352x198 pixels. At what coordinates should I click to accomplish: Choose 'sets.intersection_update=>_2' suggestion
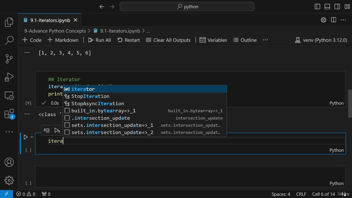tap(145, 132)
